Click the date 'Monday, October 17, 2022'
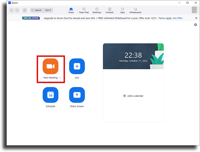This screenshot has height=152, width=200. click(x=133, y=61)
